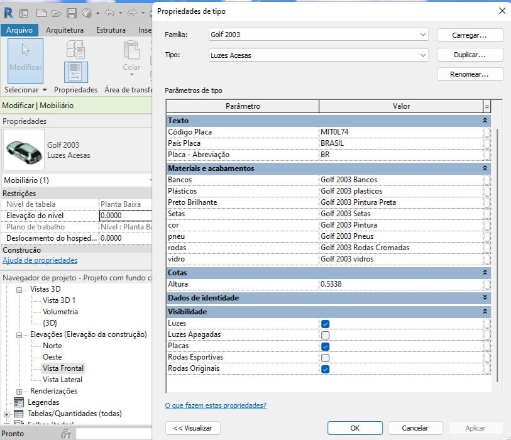Click the undo arrow icon
This screenshot has height=440, width=511.
tap(109, 13)
